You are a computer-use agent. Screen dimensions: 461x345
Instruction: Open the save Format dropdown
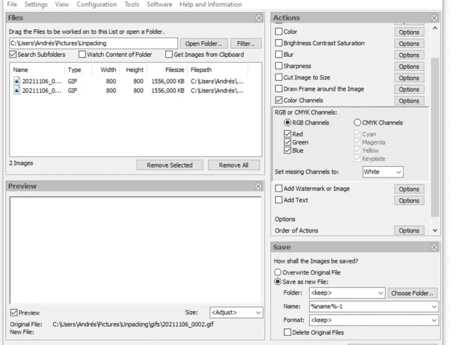point(373,320)
